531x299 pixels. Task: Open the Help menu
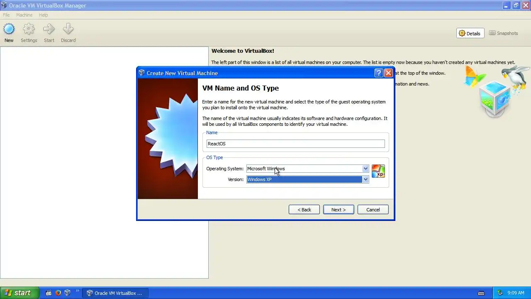(x=43, y=15)
